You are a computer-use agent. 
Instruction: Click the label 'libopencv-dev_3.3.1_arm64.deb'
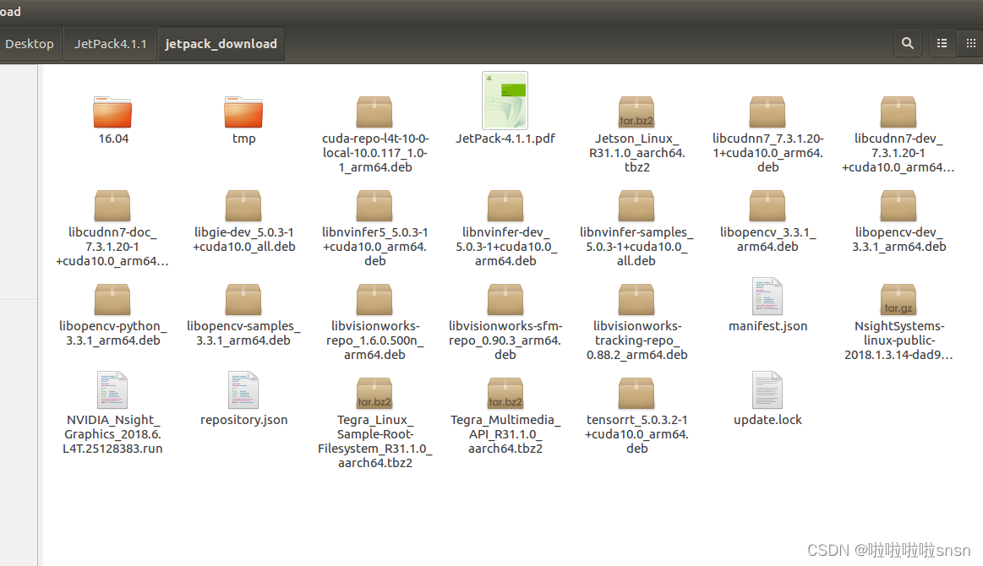coord(898,239)
